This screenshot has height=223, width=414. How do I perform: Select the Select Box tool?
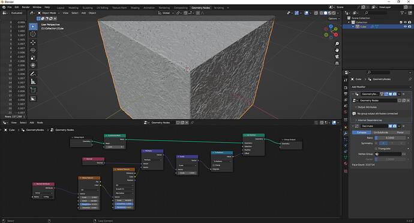(33, 26)
